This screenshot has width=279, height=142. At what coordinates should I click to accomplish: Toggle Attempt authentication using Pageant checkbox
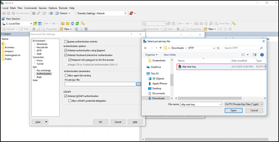tap(66, 50)
